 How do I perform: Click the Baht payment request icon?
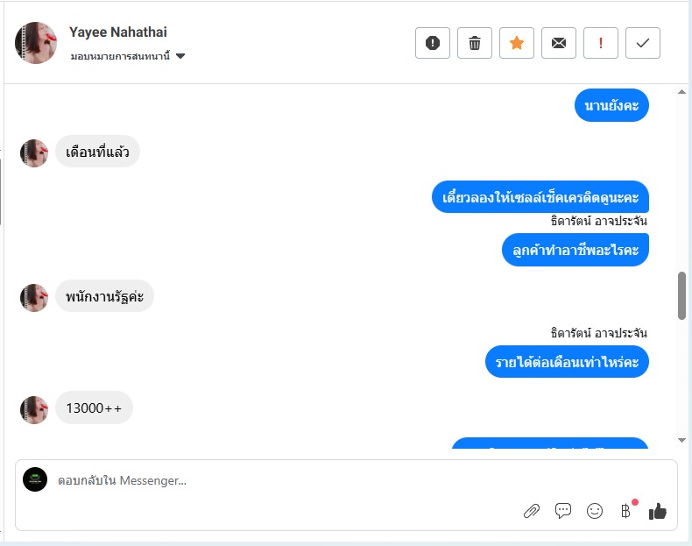625,511
